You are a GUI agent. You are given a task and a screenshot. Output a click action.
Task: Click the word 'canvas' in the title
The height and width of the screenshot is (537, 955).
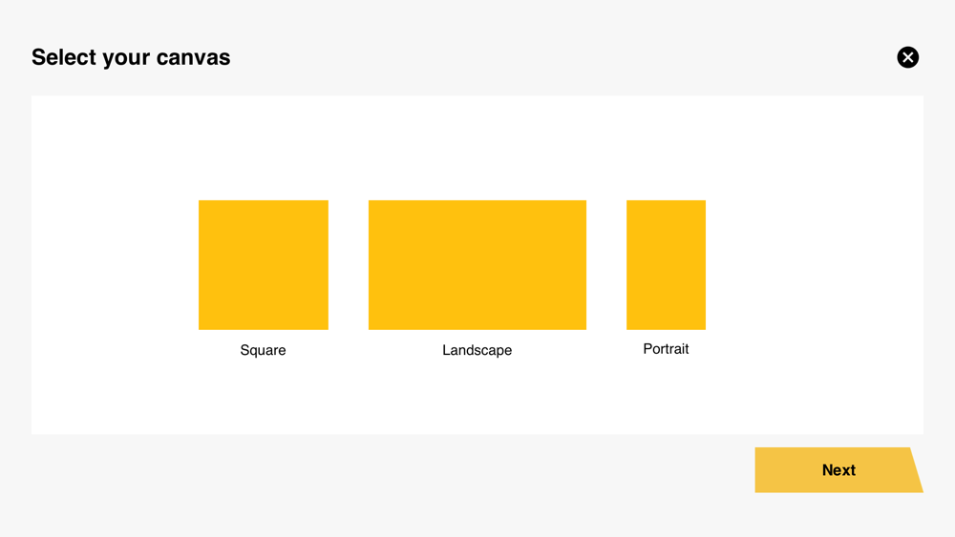pyautogui.click(x=194, y=58)
